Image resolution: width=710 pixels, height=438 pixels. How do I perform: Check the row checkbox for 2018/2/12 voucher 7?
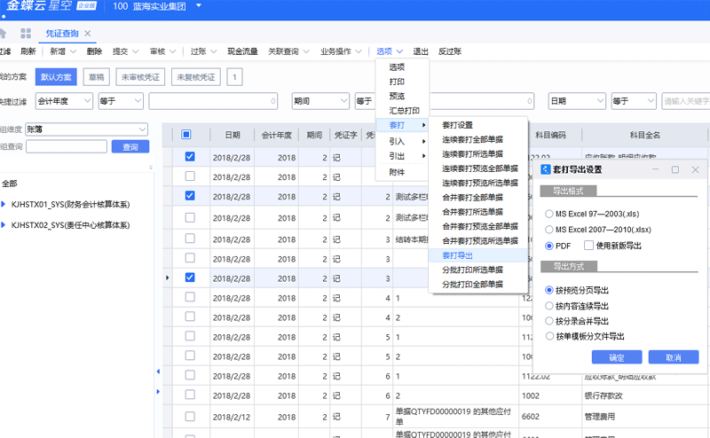point(190,417)
